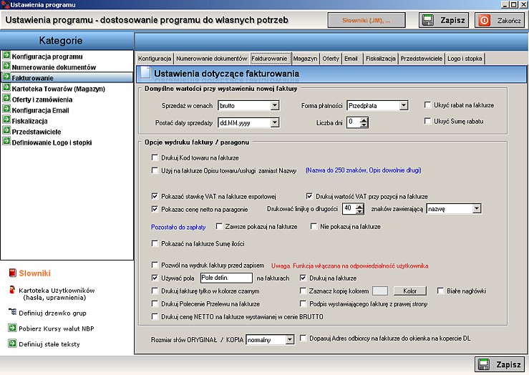This screenshot has height=375, width=529.
Task: Check Dopasuj Adres odbiorcy do okienka koperty DL
Action: tap(303, 338)
